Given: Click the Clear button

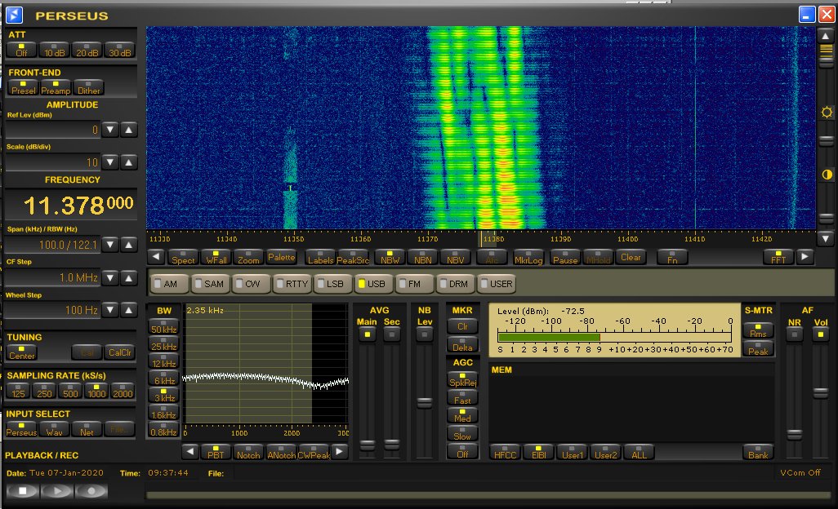Looking at the screenshot, I should 631,257.
